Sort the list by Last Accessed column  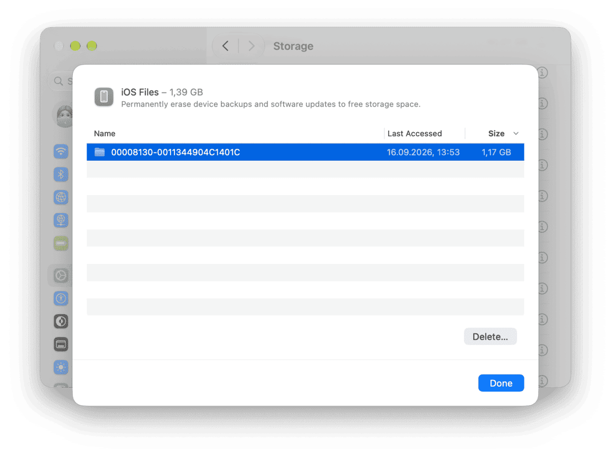click(x=414, y=134)
